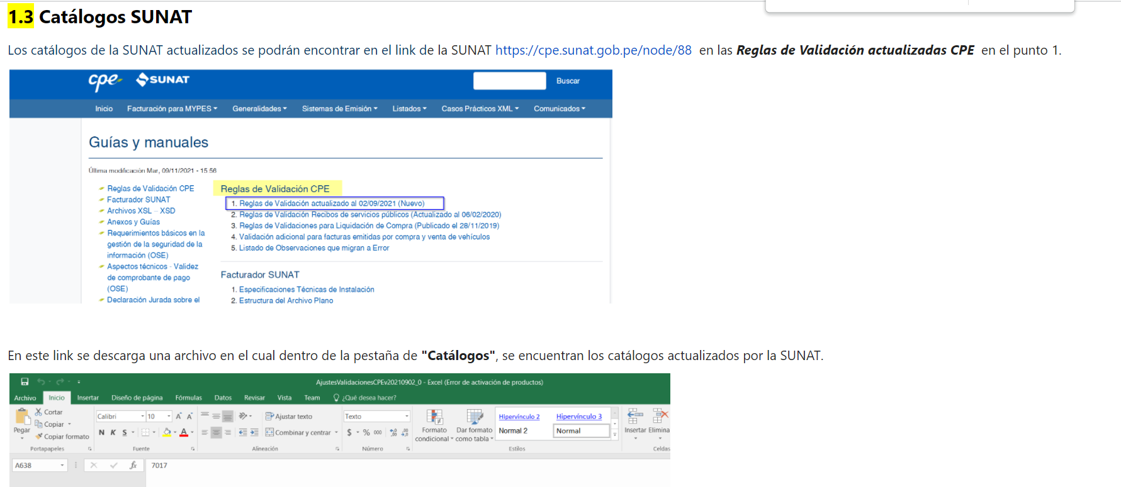The width and height of the screenshot is (1121, 487).
Task: Click the Buscar button on SUNAT page
Action: tap(568, 80)
